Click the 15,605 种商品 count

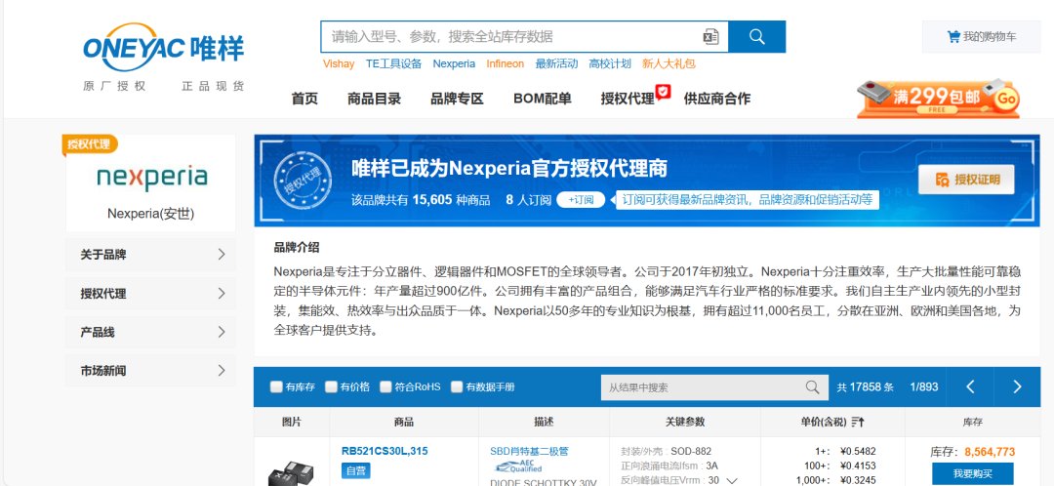click(451, 200)
